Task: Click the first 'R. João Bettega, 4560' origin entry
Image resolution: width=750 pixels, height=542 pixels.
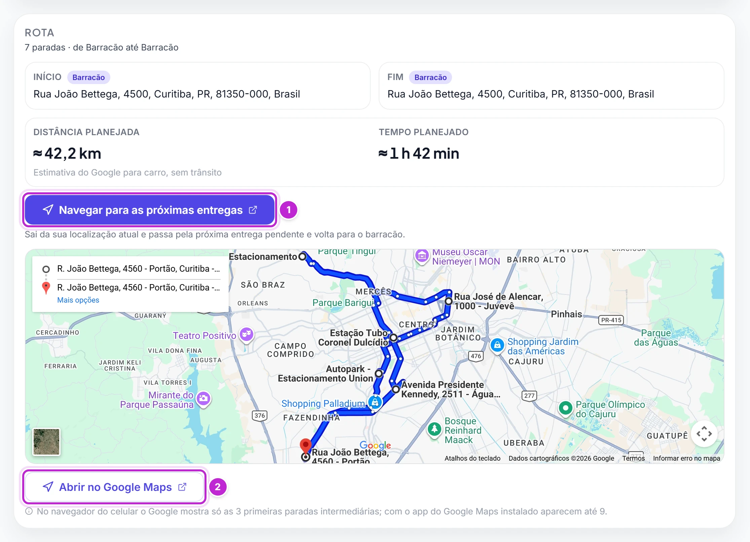Action: click(139, 269)
